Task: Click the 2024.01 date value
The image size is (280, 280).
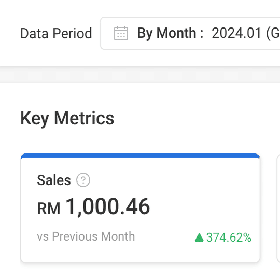Action: (x=236, y=33)
